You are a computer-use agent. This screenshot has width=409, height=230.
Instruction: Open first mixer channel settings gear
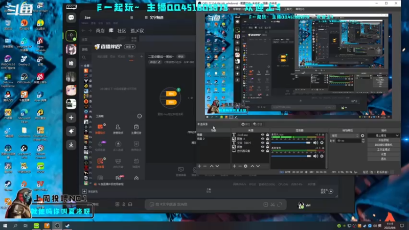(x=322, y=143)
